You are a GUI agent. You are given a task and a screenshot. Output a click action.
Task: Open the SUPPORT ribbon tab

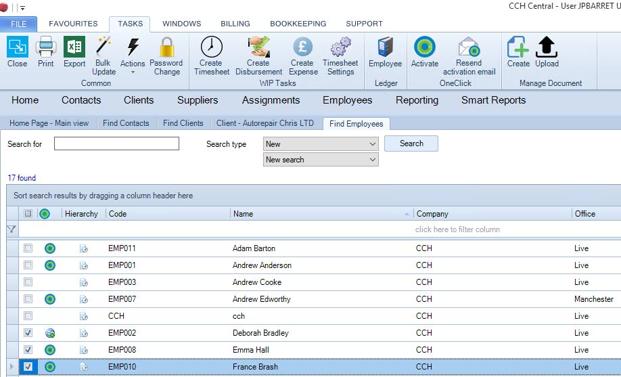point(365,24)
